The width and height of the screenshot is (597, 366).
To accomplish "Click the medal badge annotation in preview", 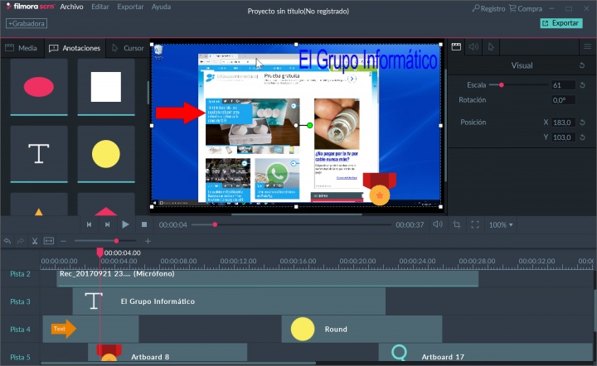I will point(379,189).
